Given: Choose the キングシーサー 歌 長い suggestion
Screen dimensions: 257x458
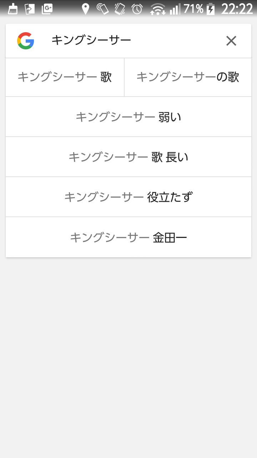Looking at the screenshot, I should click(128, 157).
